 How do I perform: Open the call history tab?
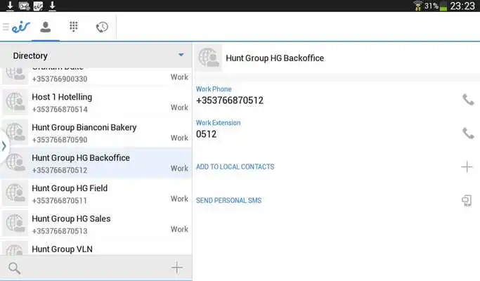pyautogui.click(x=102, y=27)
